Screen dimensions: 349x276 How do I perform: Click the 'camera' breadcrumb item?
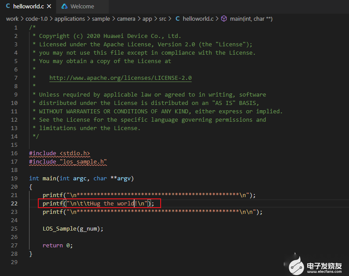point(126,19)
